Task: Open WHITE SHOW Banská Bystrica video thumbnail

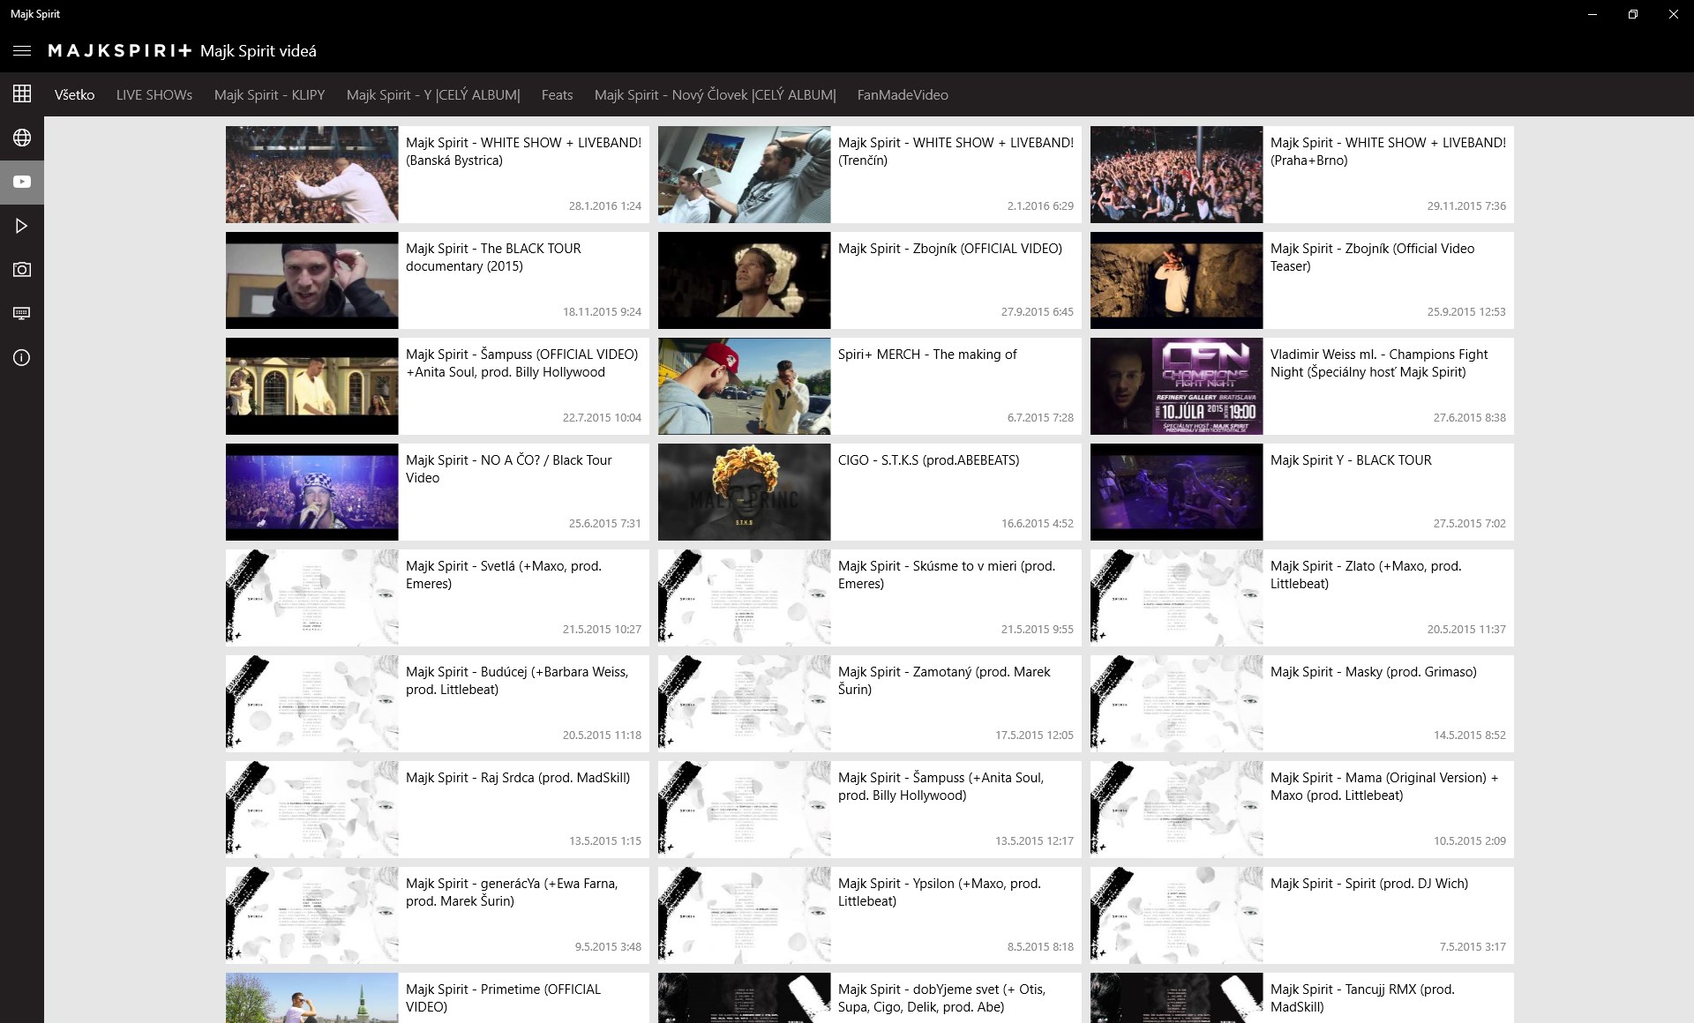Action: (x=312, y=175)
